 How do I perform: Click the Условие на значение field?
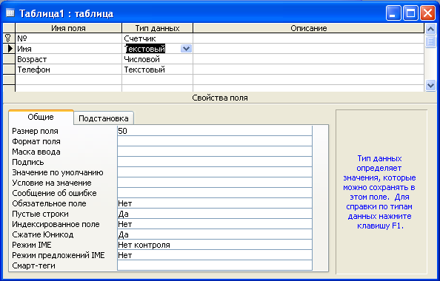coord(215,183)
